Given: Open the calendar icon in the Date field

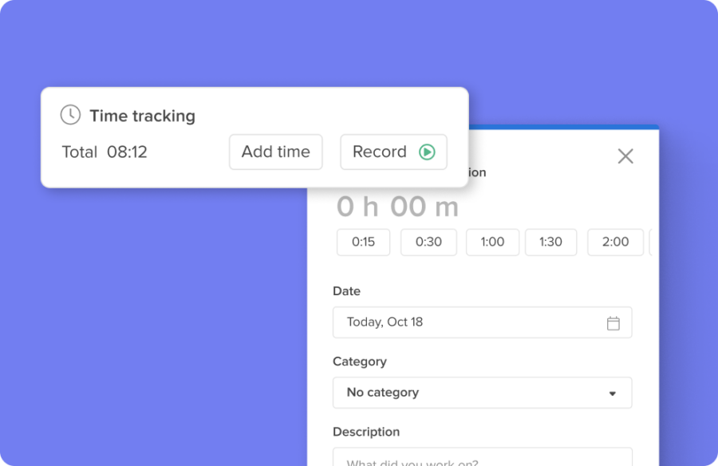Looking at the screenshot, I should click(x=613, y=322).
